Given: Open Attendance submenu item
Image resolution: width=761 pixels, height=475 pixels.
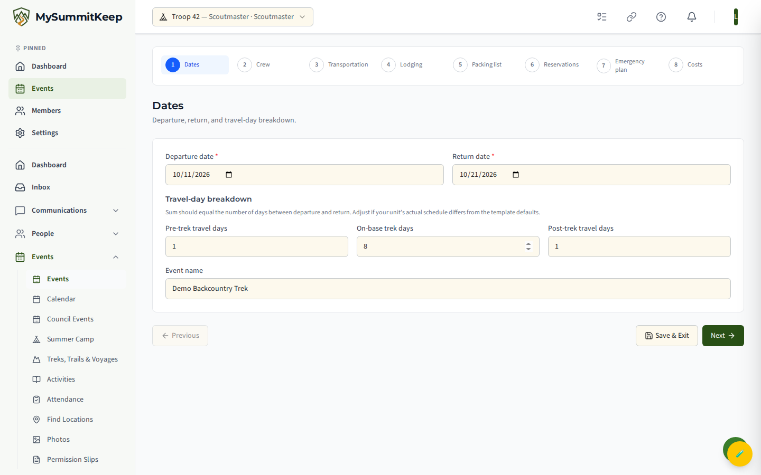Looking at the screenshot, I should point(76,400).
